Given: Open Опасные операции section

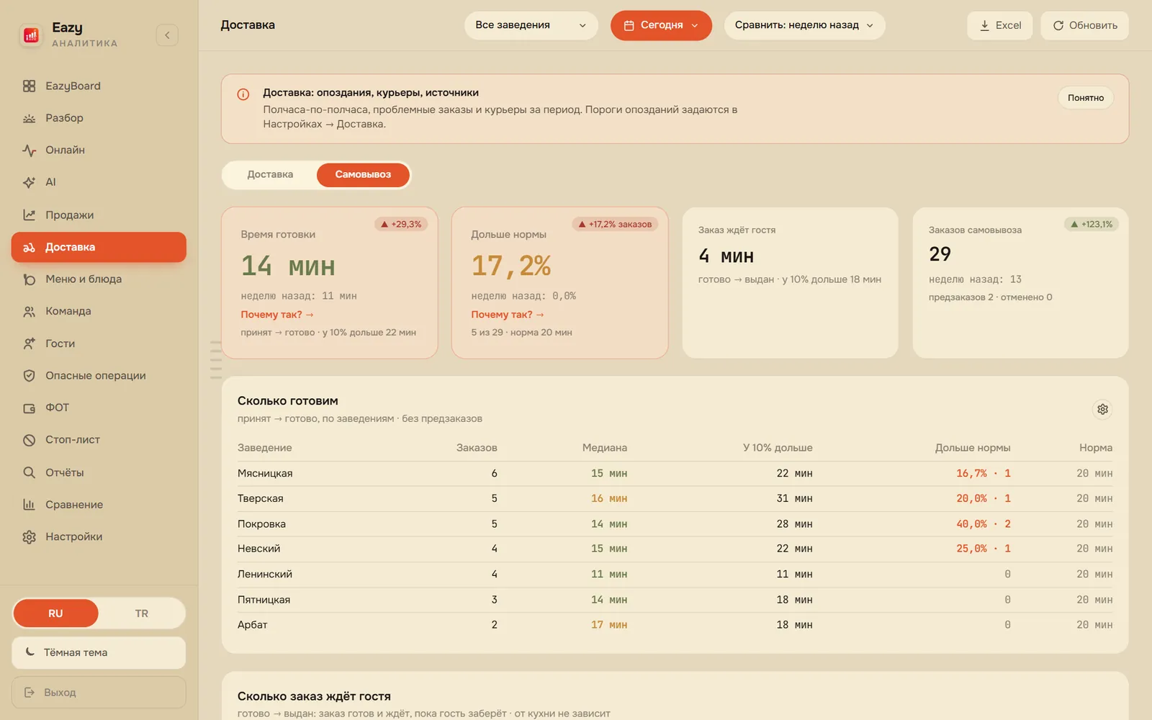Looking at the screenshot, I should [x=99, y=375].
